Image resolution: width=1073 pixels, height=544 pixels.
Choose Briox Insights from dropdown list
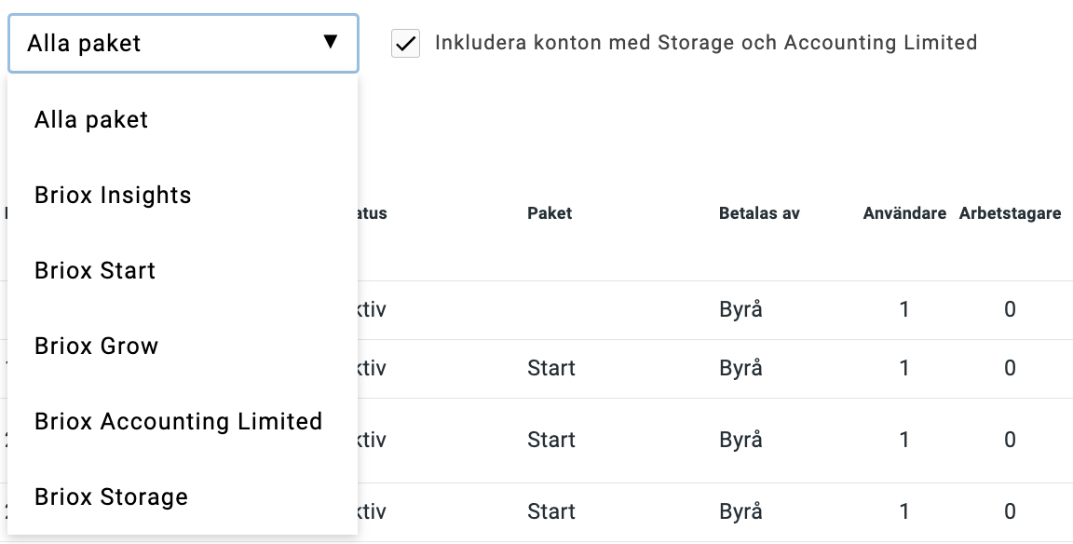pos(182,195)
